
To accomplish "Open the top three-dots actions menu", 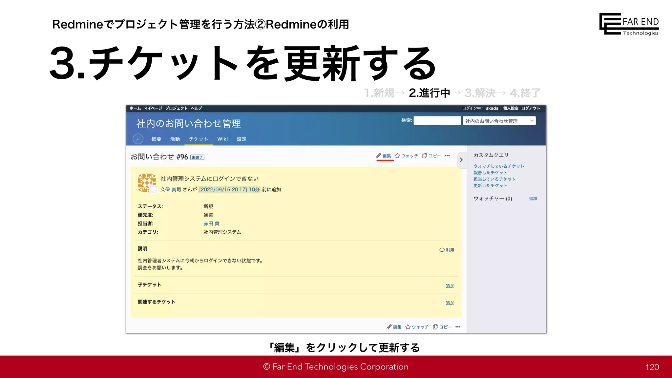I will click(x=447, y=156).
